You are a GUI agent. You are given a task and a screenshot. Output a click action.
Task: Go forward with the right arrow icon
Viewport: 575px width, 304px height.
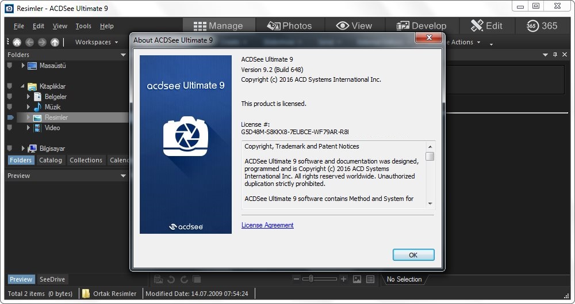pyautogui.click(x=42, y=42)
